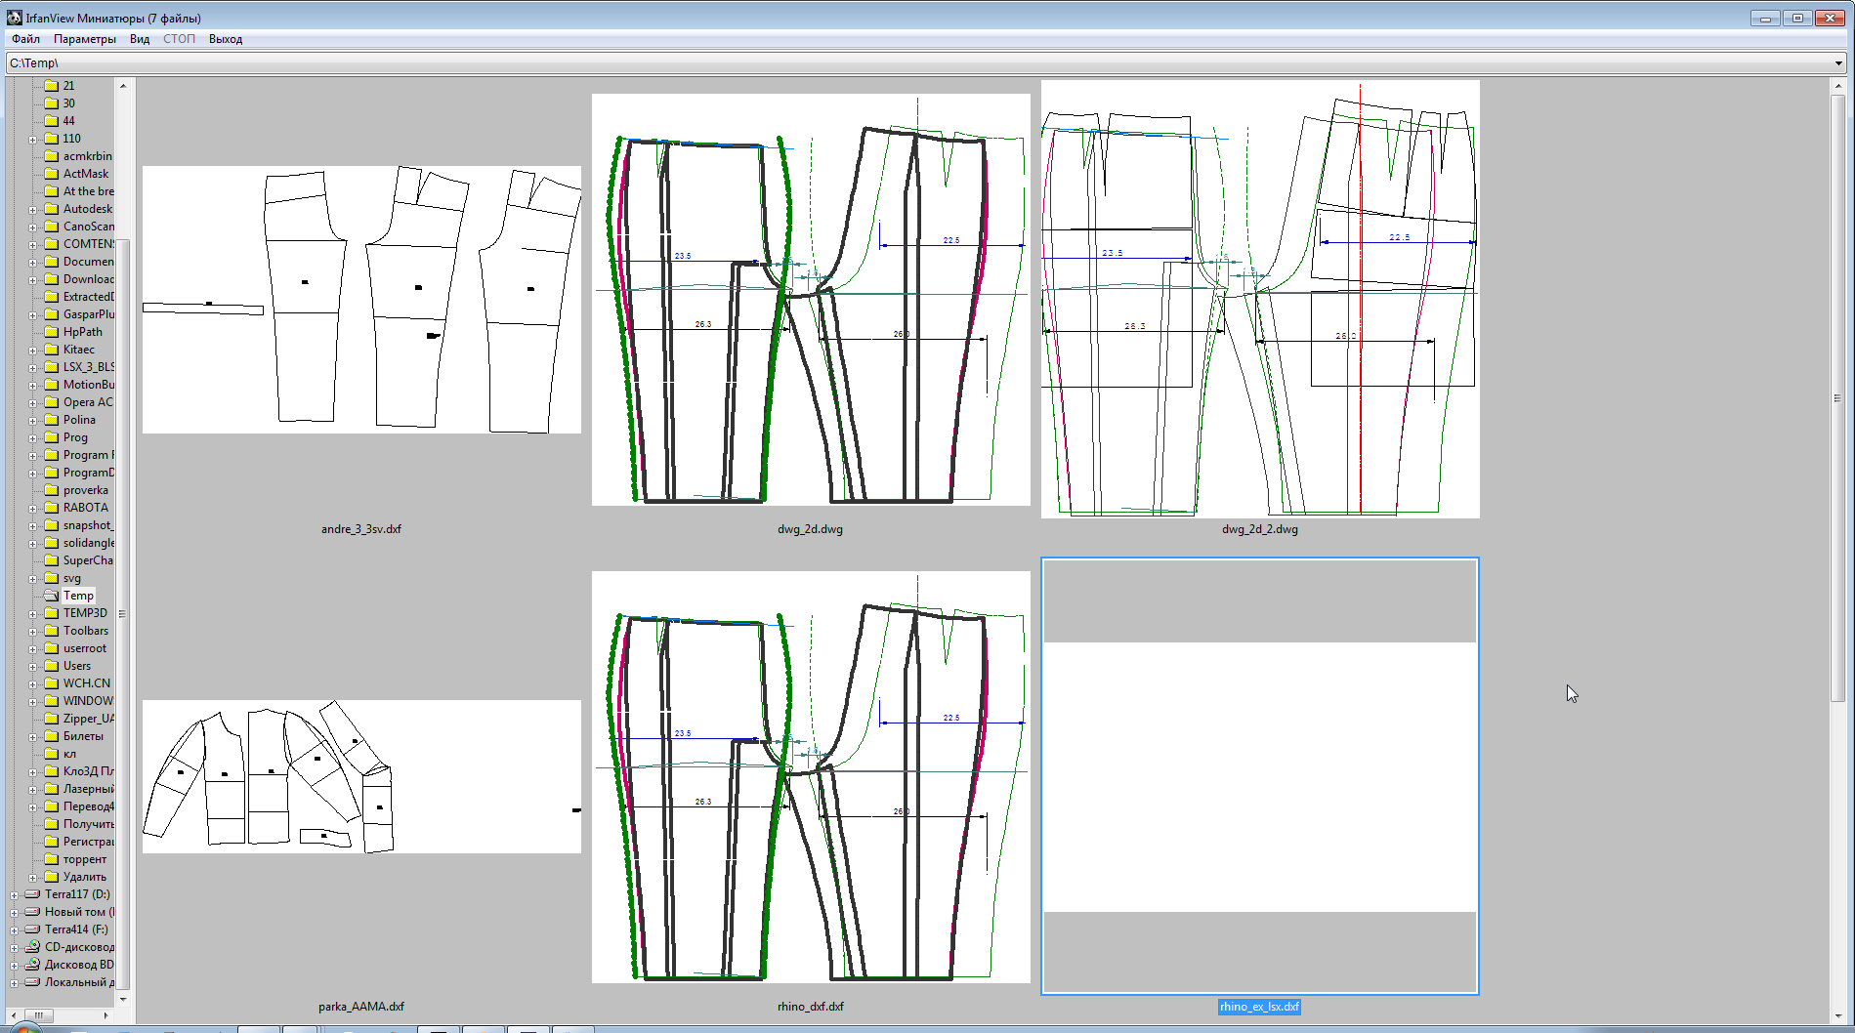Click the HpPath folder icon

coord(51,332)
